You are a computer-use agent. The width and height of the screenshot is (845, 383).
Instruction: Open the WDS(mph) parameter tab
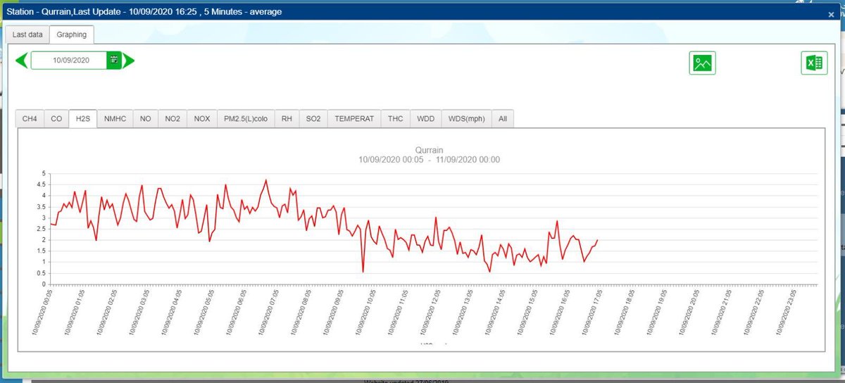tap(466, 119)
